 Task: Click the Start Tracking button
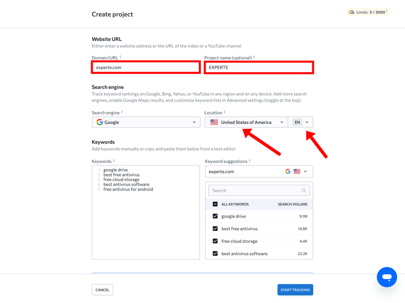[295, 290]
